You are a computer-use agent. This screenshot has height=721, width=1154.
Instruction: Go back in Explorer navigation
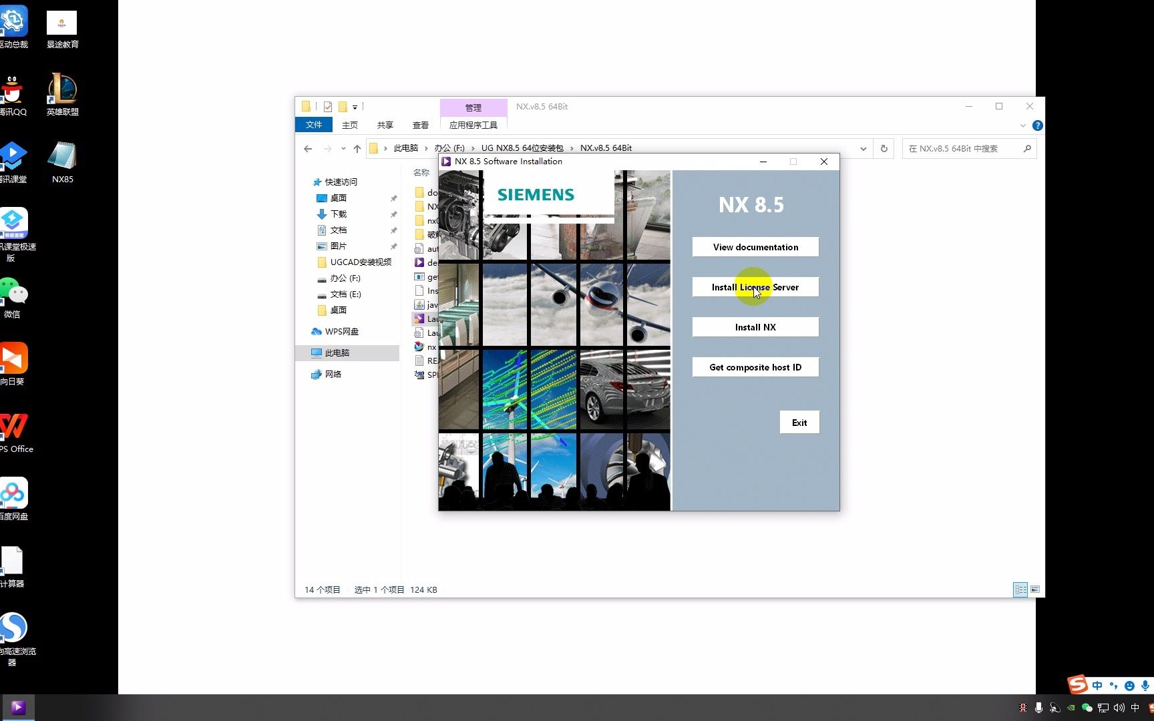click(308, 149)
